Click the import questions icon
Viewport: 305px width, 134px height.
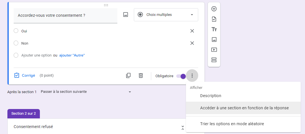click(214, 19)
